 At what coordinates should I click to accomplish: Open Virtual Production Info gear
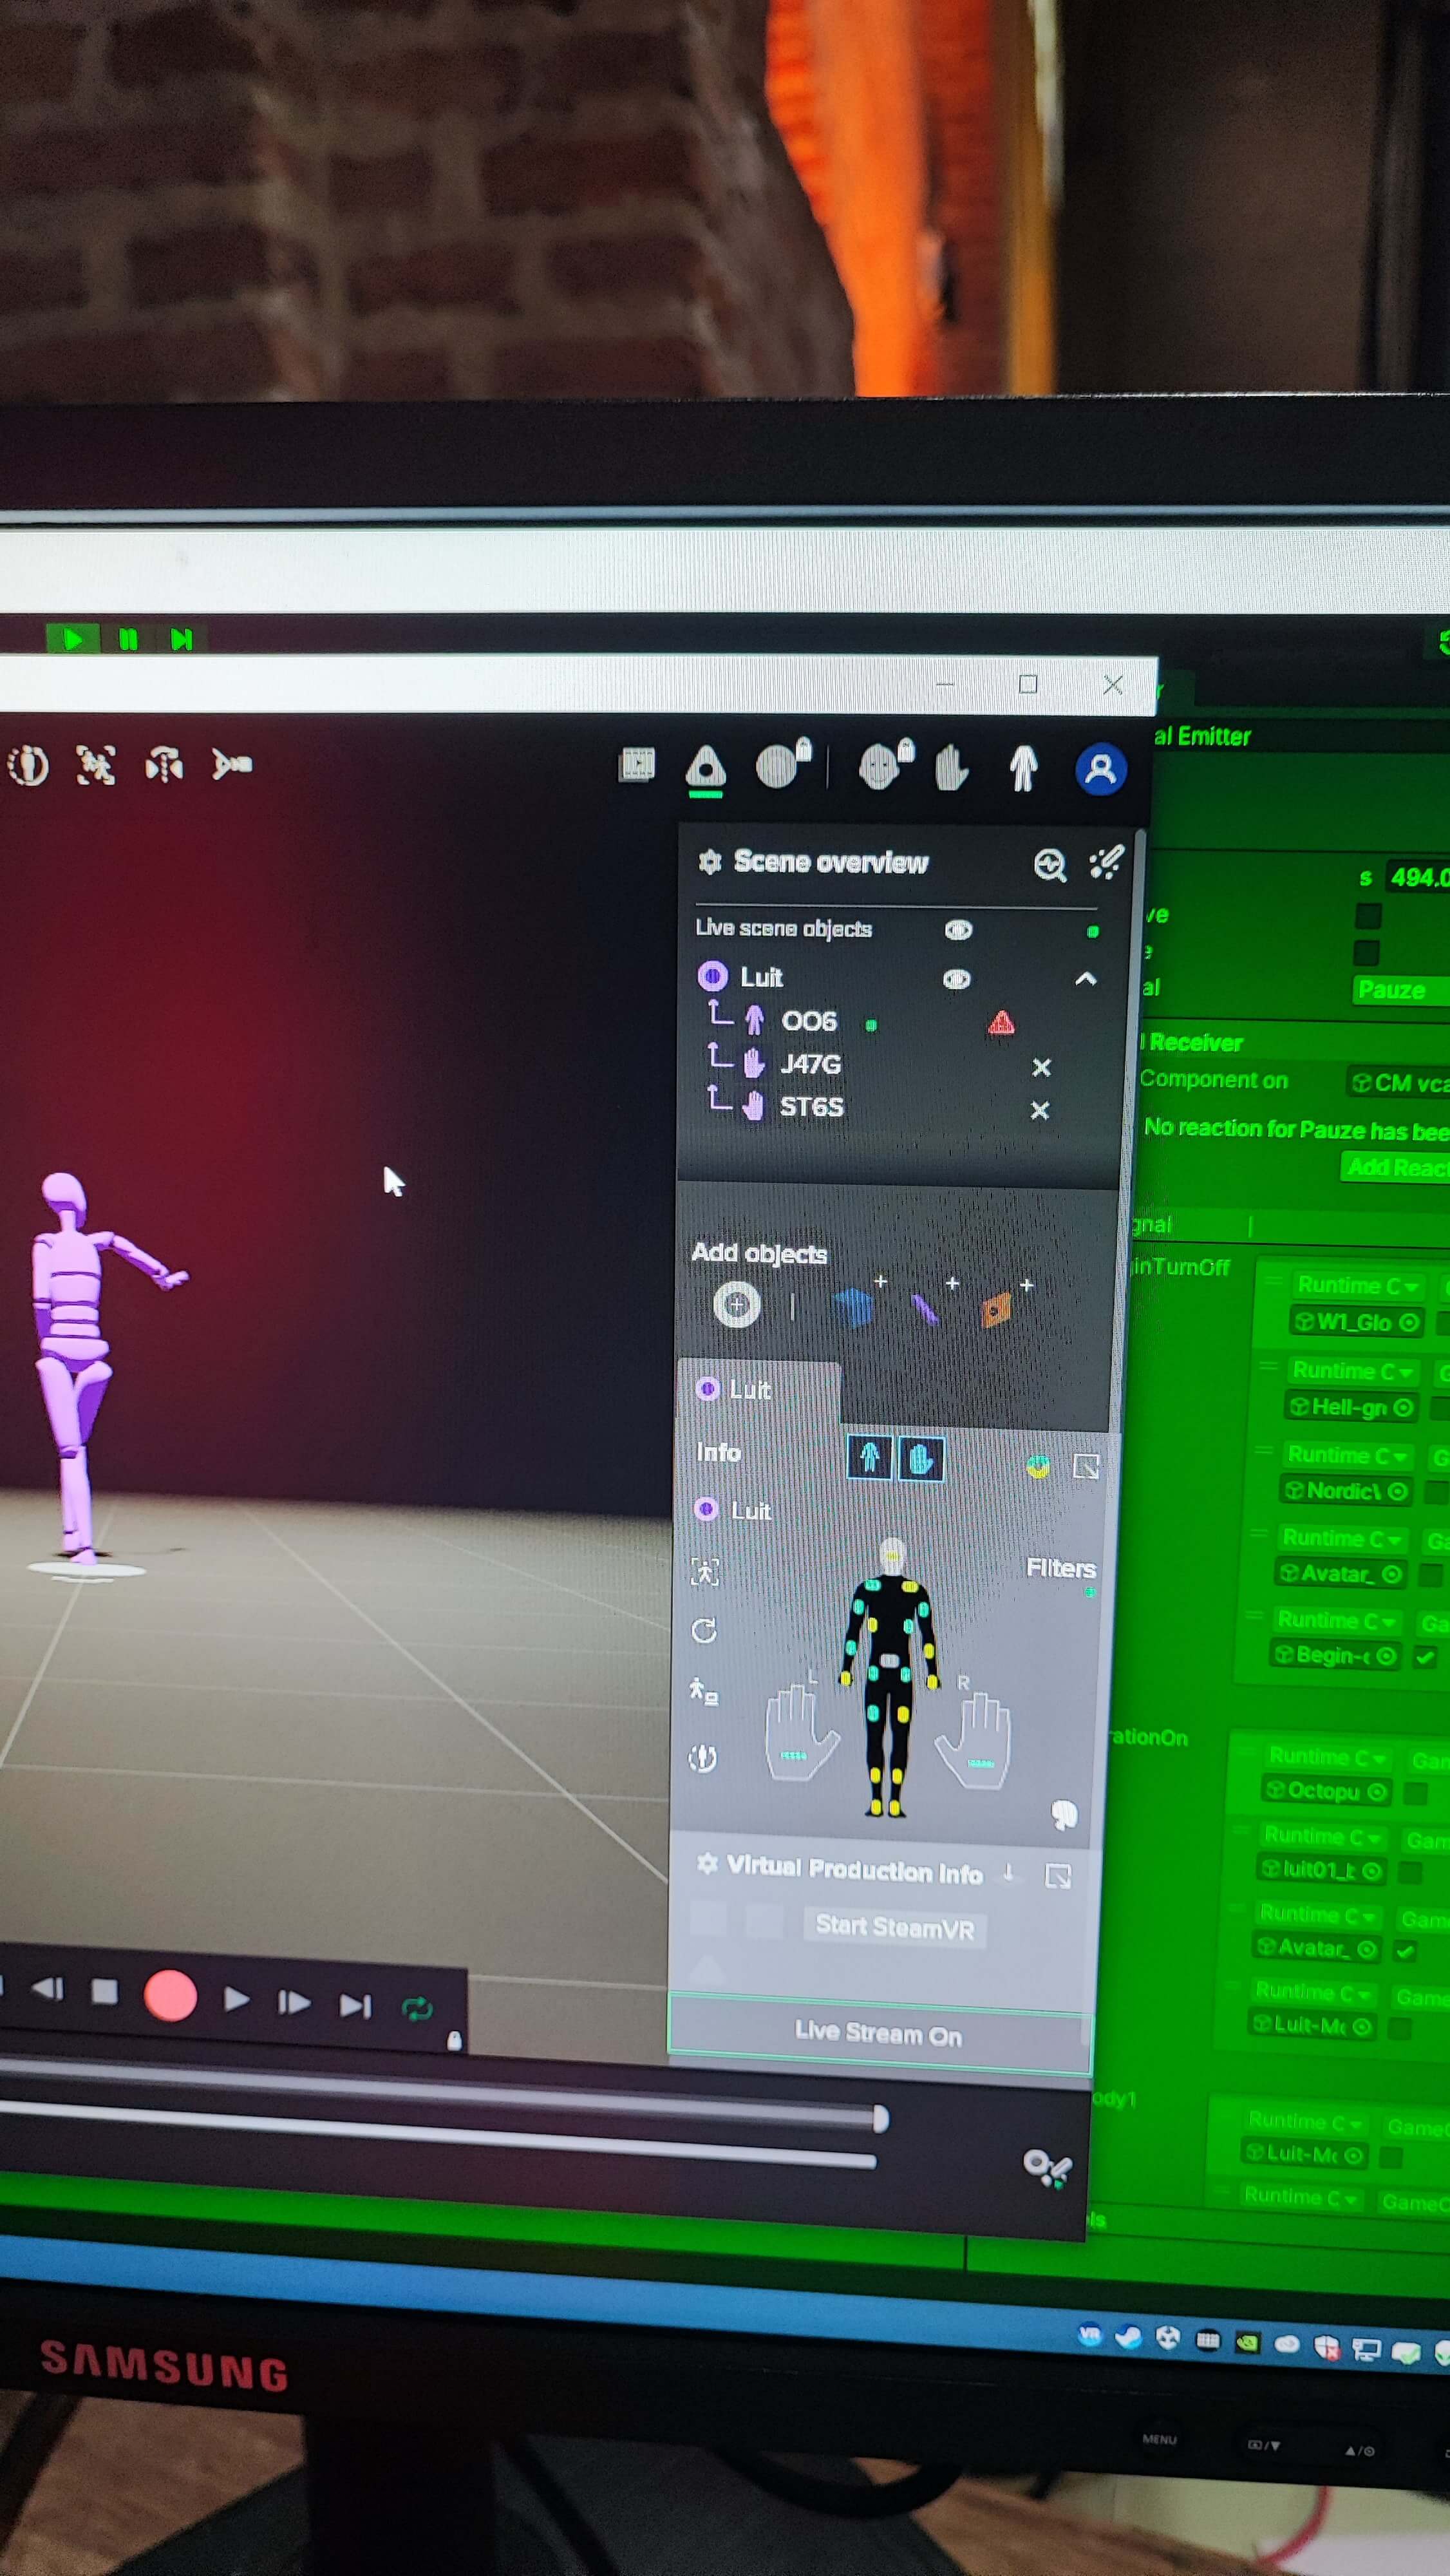[x=707, y=1863]
